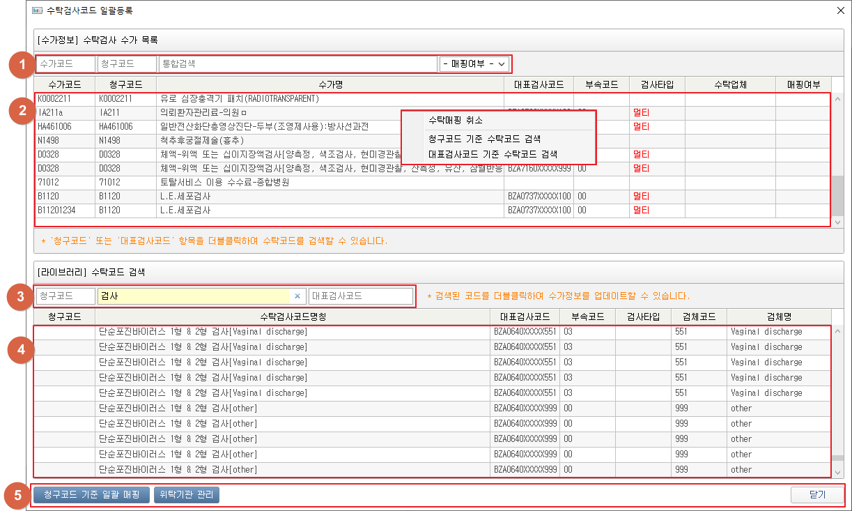Focus the 수가코드 filter input at top
Image resolution: width=852 pixels, height=511 pixels.
pos(65,64)
